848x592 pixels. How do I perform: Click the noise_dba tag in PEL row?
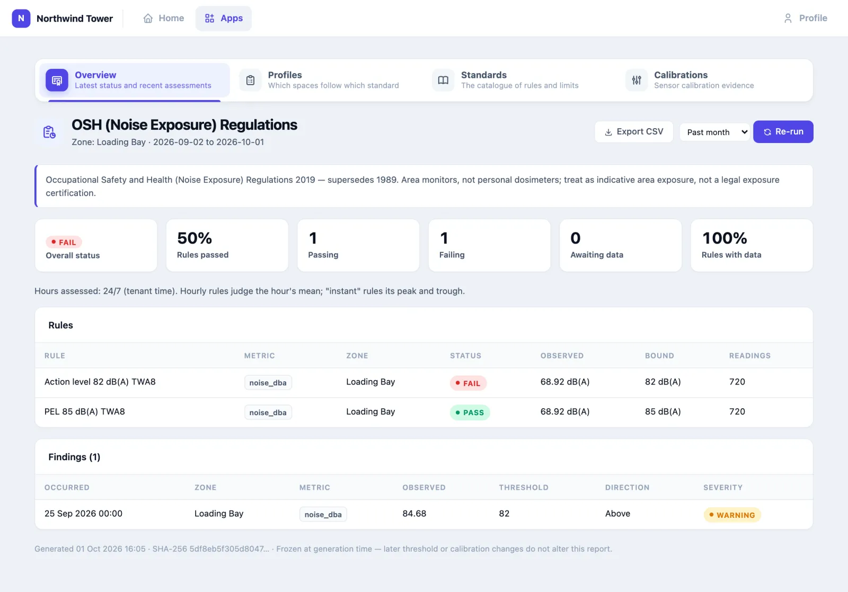(x=268, y=412)
